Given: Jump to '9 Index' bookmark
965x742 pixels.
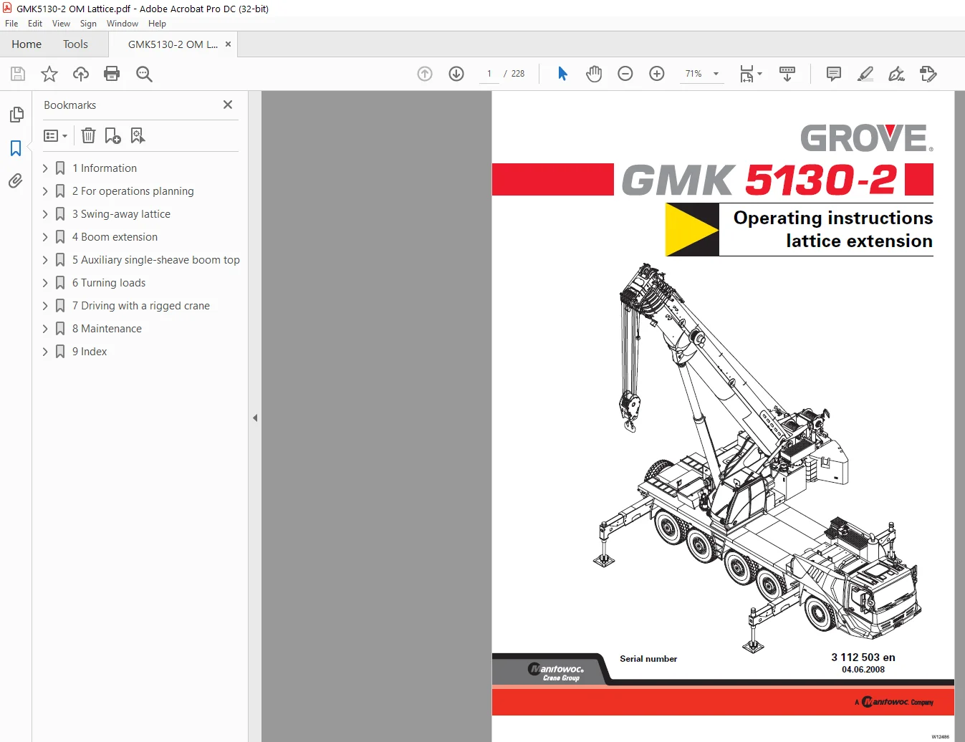Looking at the screenshot, I should click(x=90, y=352).
